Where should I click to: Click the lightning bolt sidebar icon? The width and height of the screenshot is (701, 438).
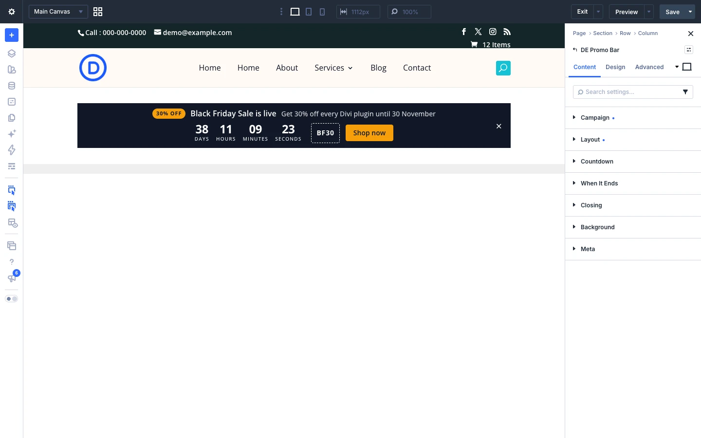coord(12,150)
